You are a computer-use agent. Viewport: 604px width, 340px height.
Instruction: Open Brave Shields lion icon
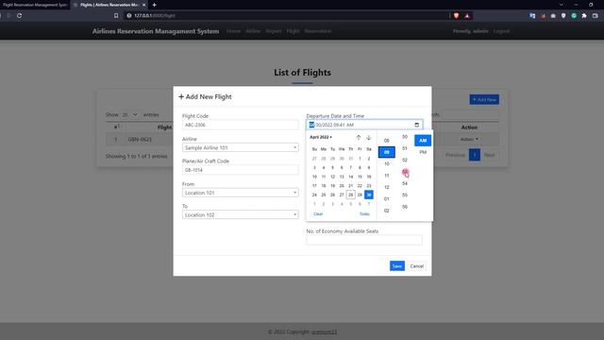pos(456,16)
